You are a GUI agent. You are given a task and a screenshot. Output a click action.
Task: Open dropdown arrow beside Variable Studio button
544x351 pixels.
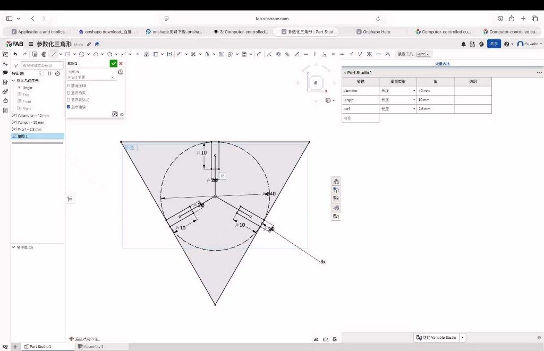462,338
